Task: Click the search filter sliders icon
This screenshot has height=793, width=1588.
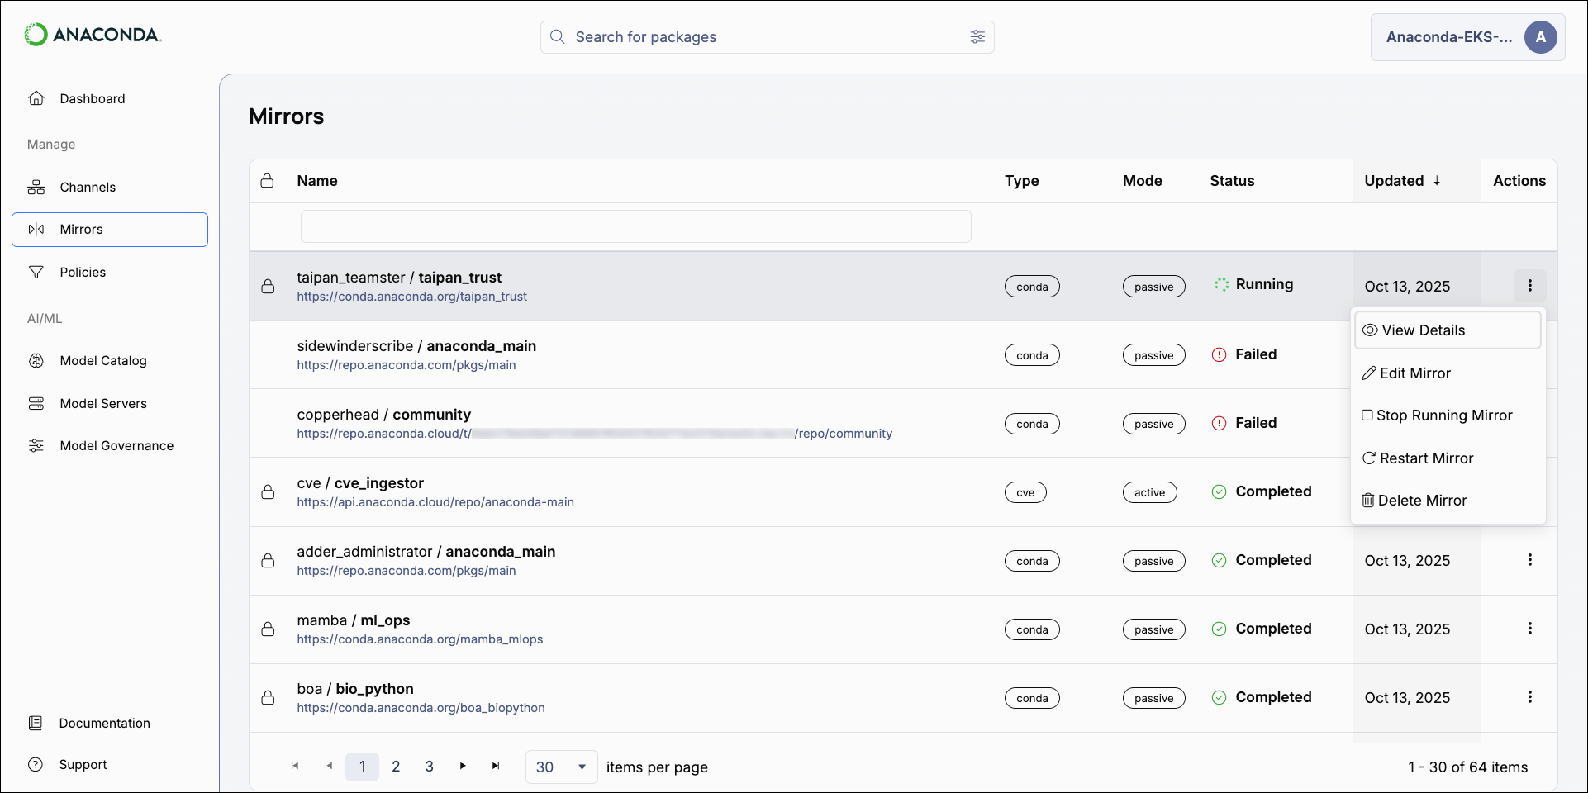Action: pyautogui.click(x=977, y=37)
